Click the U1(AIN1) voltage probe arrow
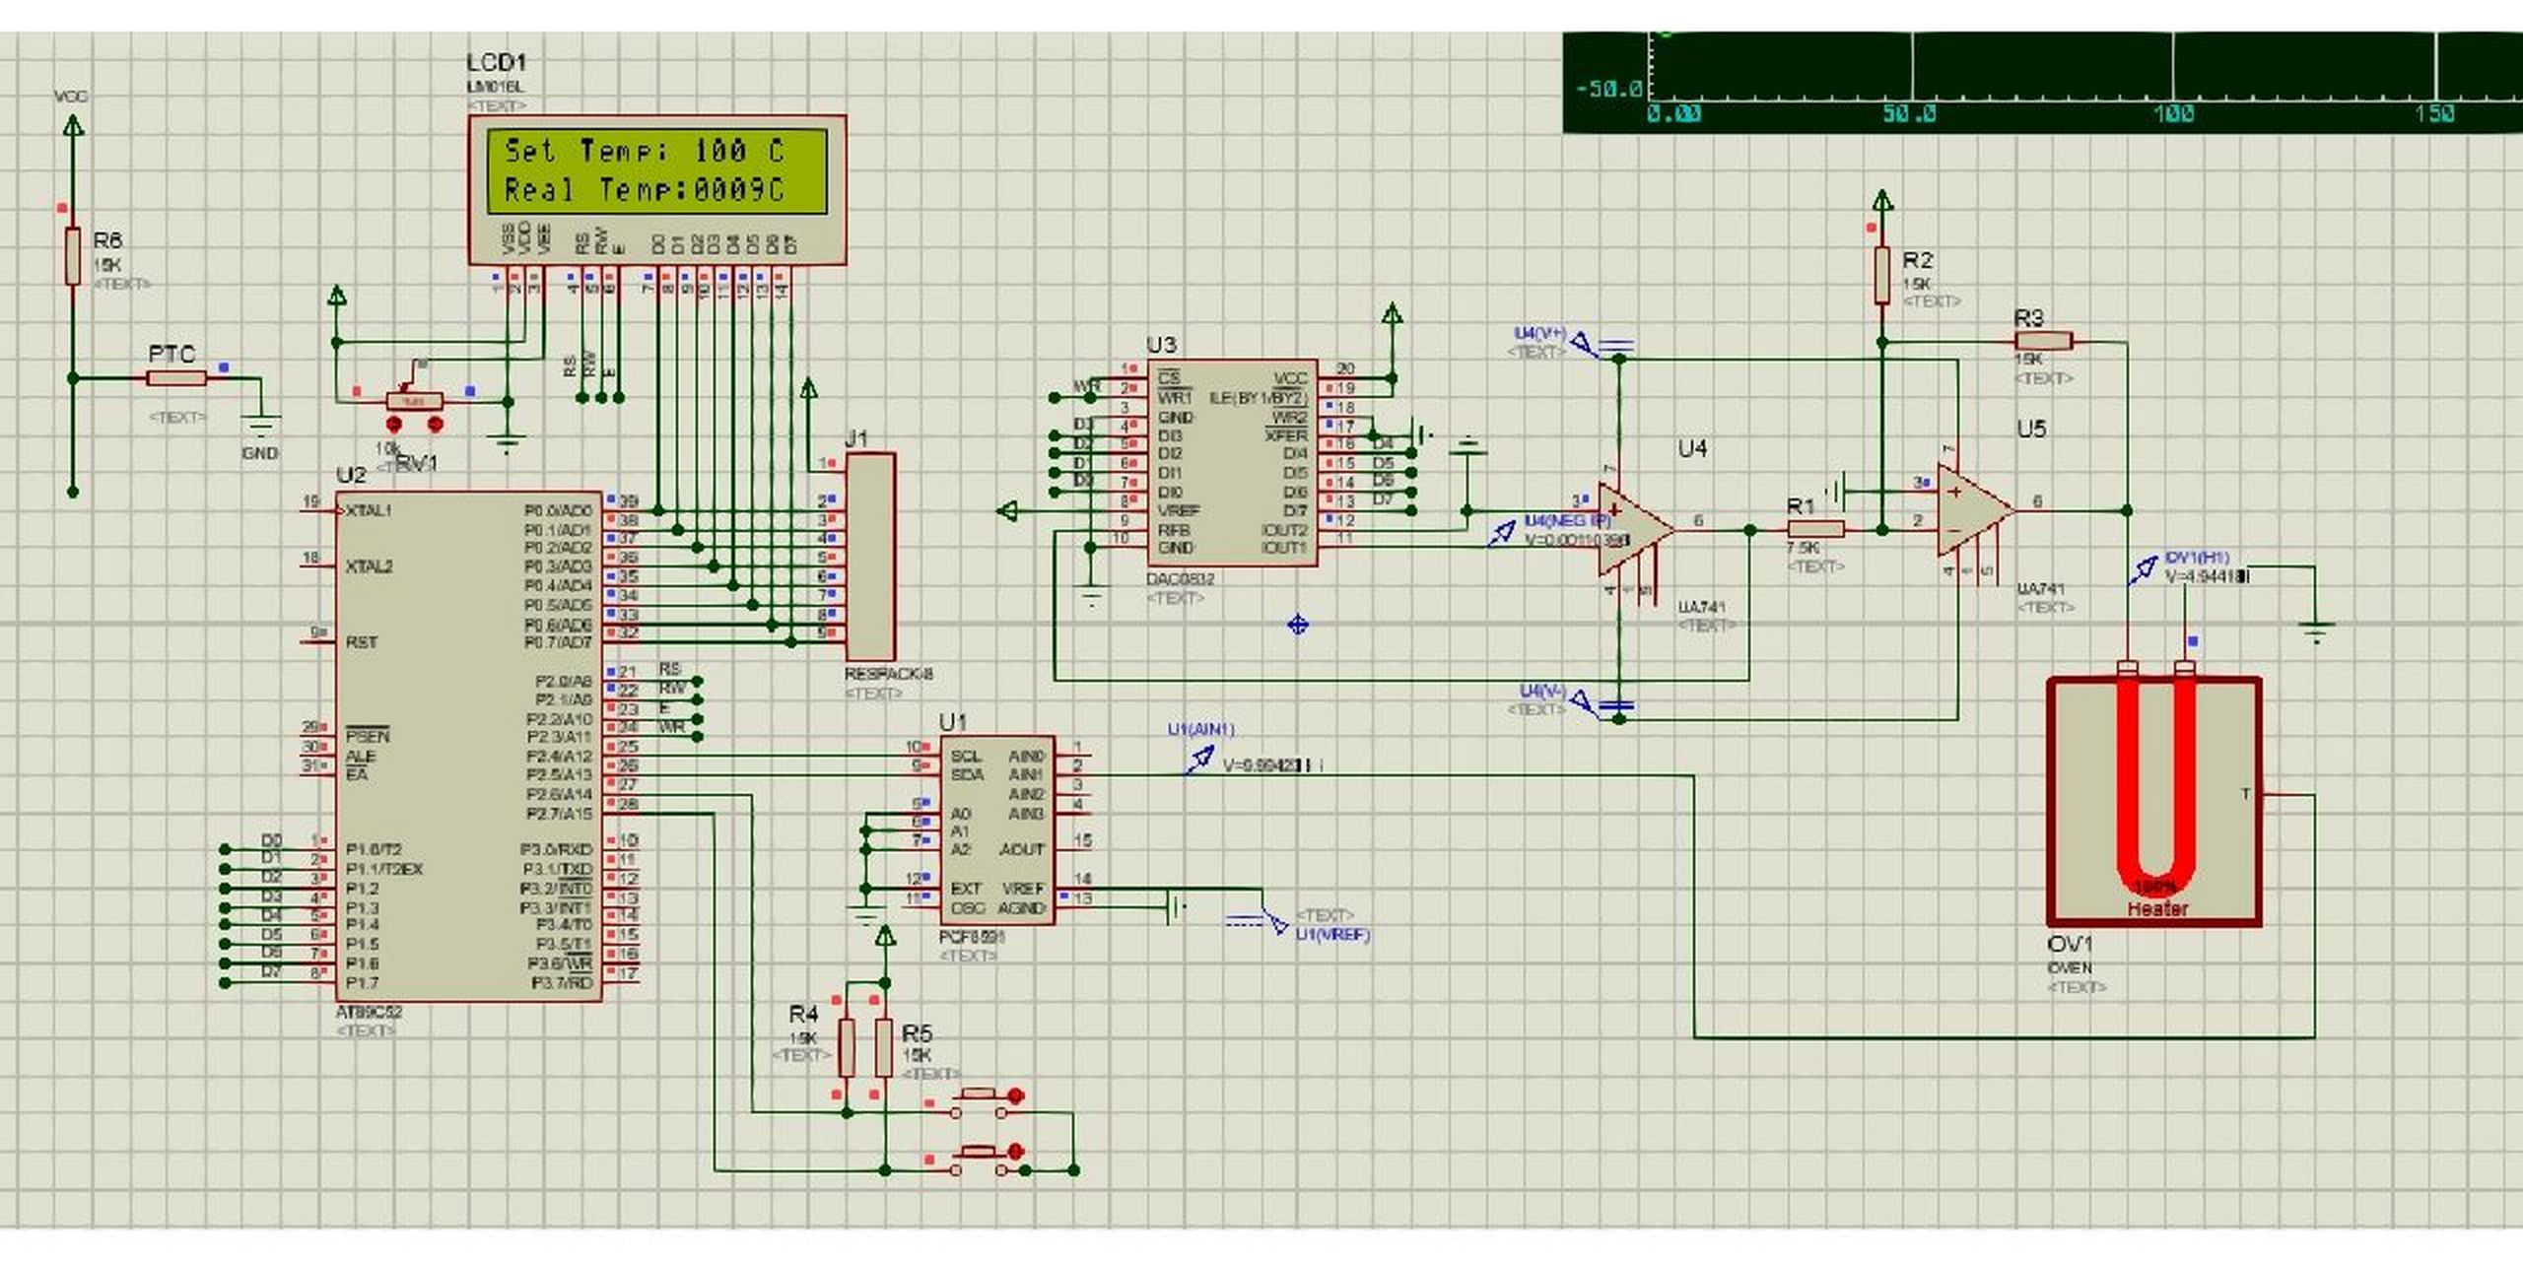Image resolution: width=2523 pixels, height=1261 pixels. (1199, 760)
